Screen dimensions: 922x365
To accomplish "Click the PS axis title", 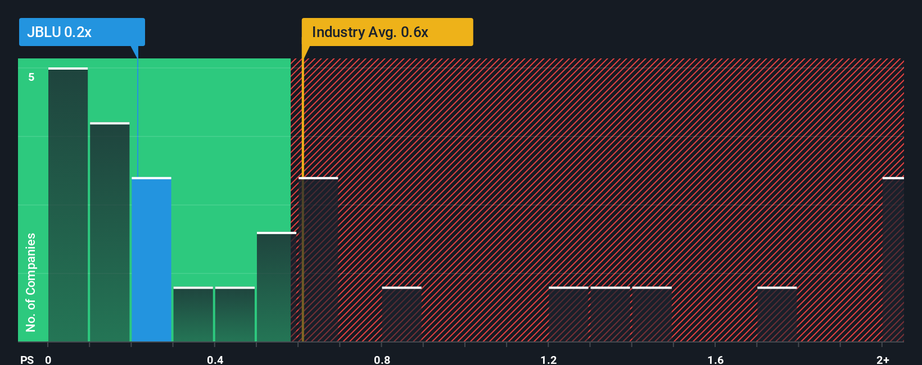I will [27, 359].
